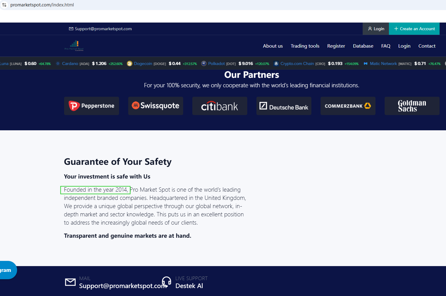Click the Guarantee of Your Safety heading

(118, 162)
